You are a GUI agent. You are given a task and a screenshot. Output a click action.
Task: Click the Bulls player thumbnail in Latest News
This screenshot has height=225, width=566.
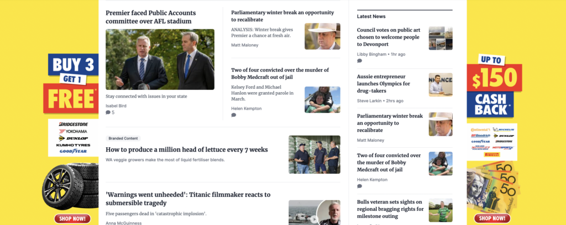point(441,210)
